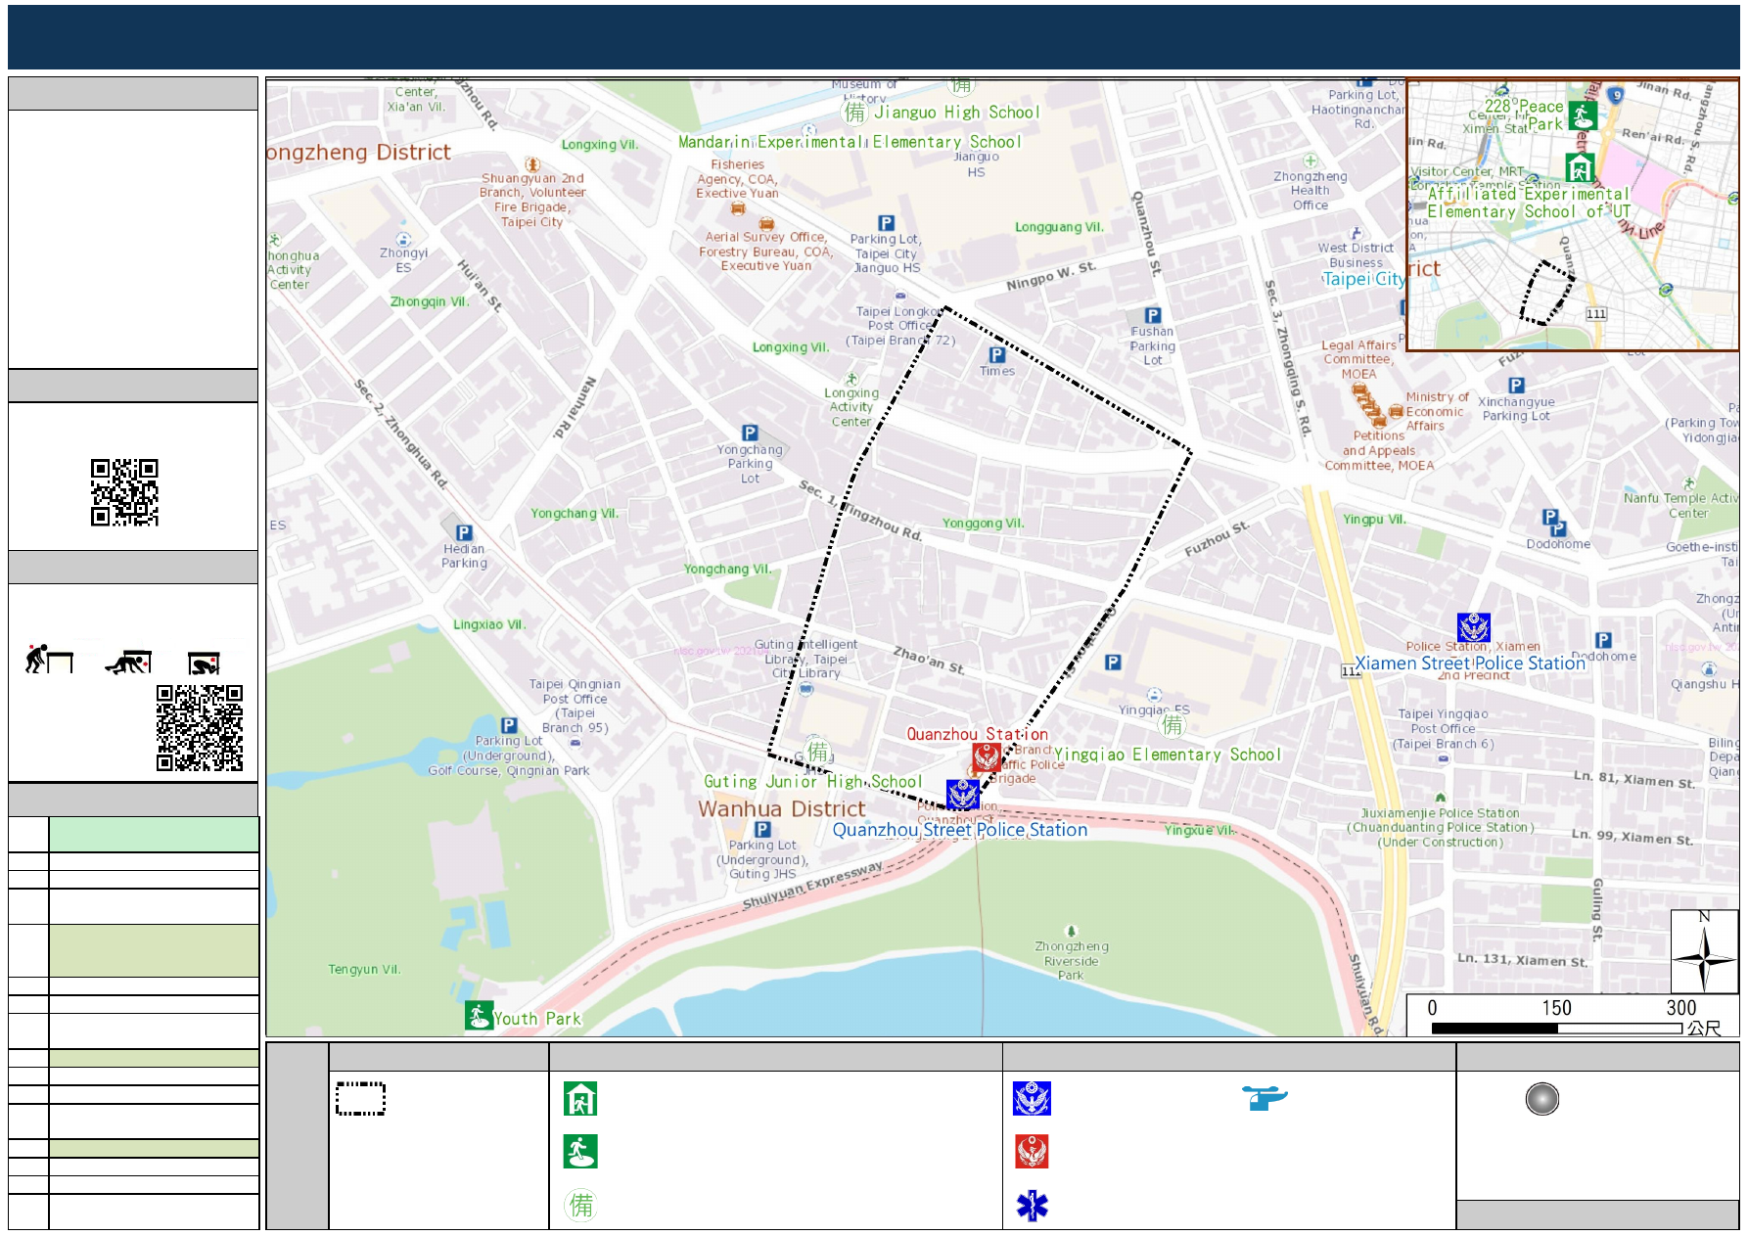Click the red fire department legend icon
The height and width of the screenshot is (1236, 1748).
pyautogui.click(x=1032, y=1152)
